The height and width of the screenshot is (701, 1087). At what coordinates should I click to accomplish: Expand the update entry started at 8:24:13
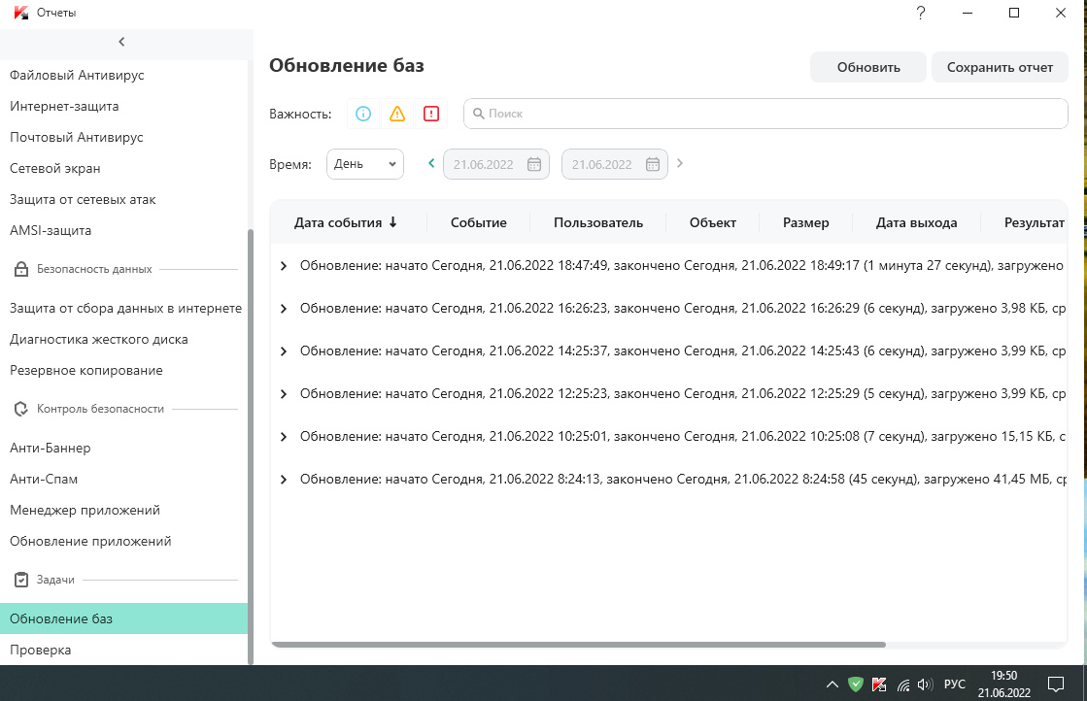pyautogui.click(x=283, y=480)
